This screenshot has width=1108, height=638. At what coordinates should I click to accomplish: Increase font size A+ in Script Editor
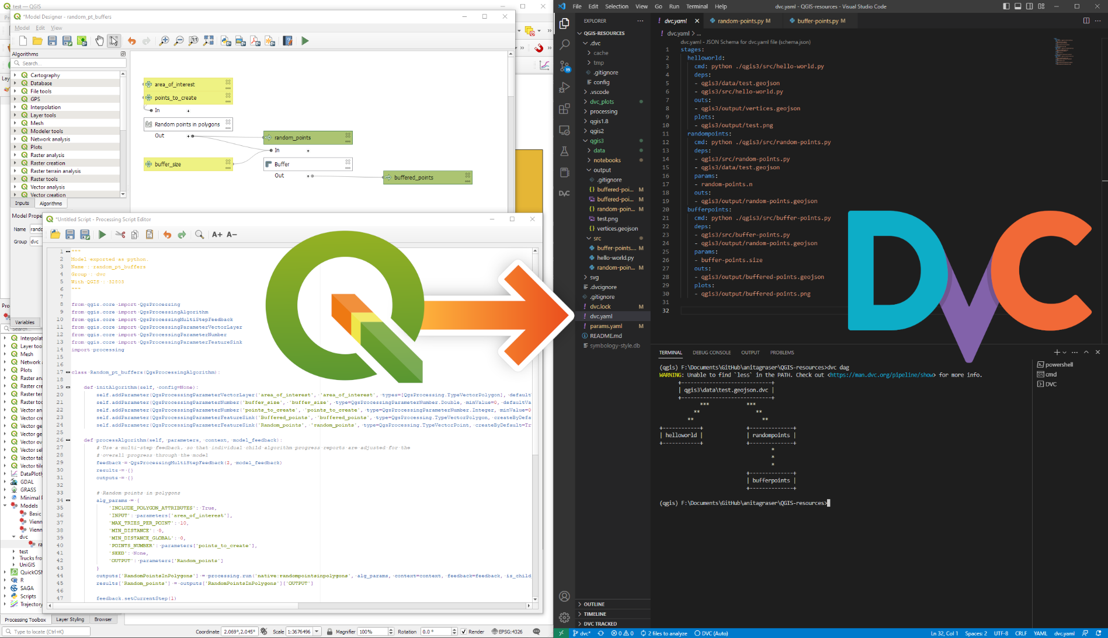point(217,235)
